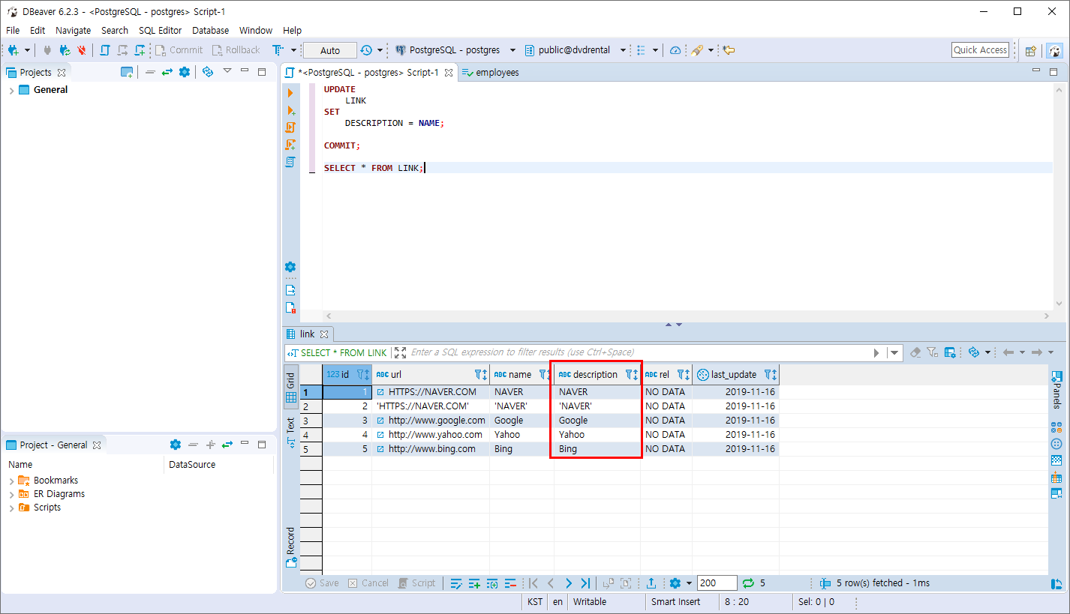1070x614 pixels.
Task: Open the filter history dropdown arrow
Action: coord(894,352)
